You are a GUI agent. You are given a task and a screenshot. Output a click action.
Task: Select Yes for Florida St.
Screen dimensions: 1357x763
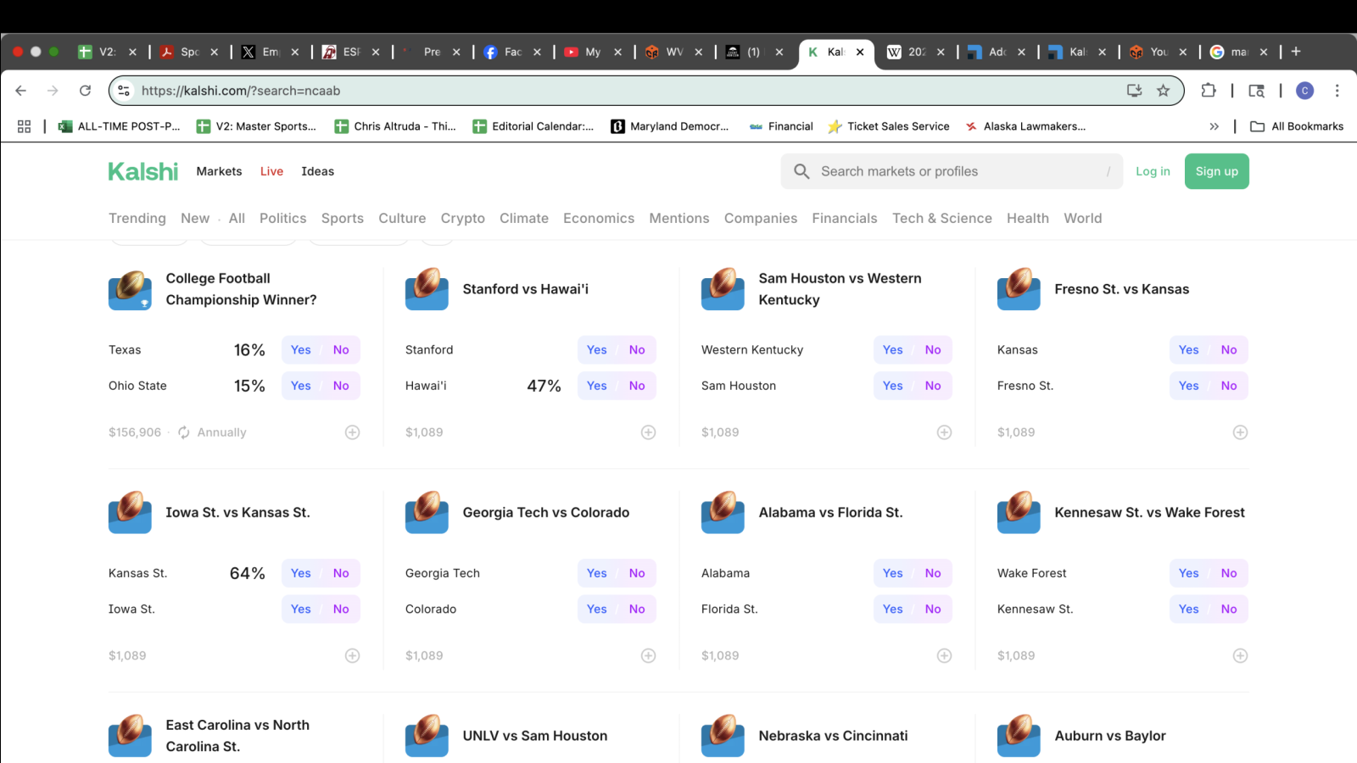tap(893, 609)
